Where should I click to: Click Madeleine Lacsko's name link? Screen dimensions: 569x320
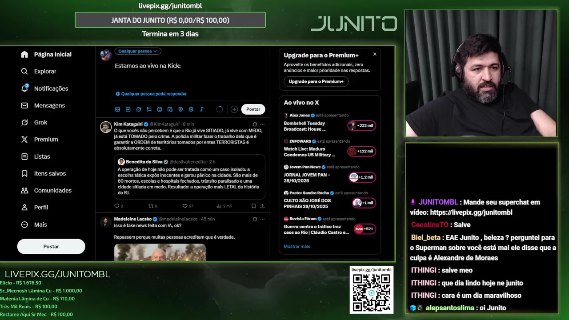tap(133, 219)
